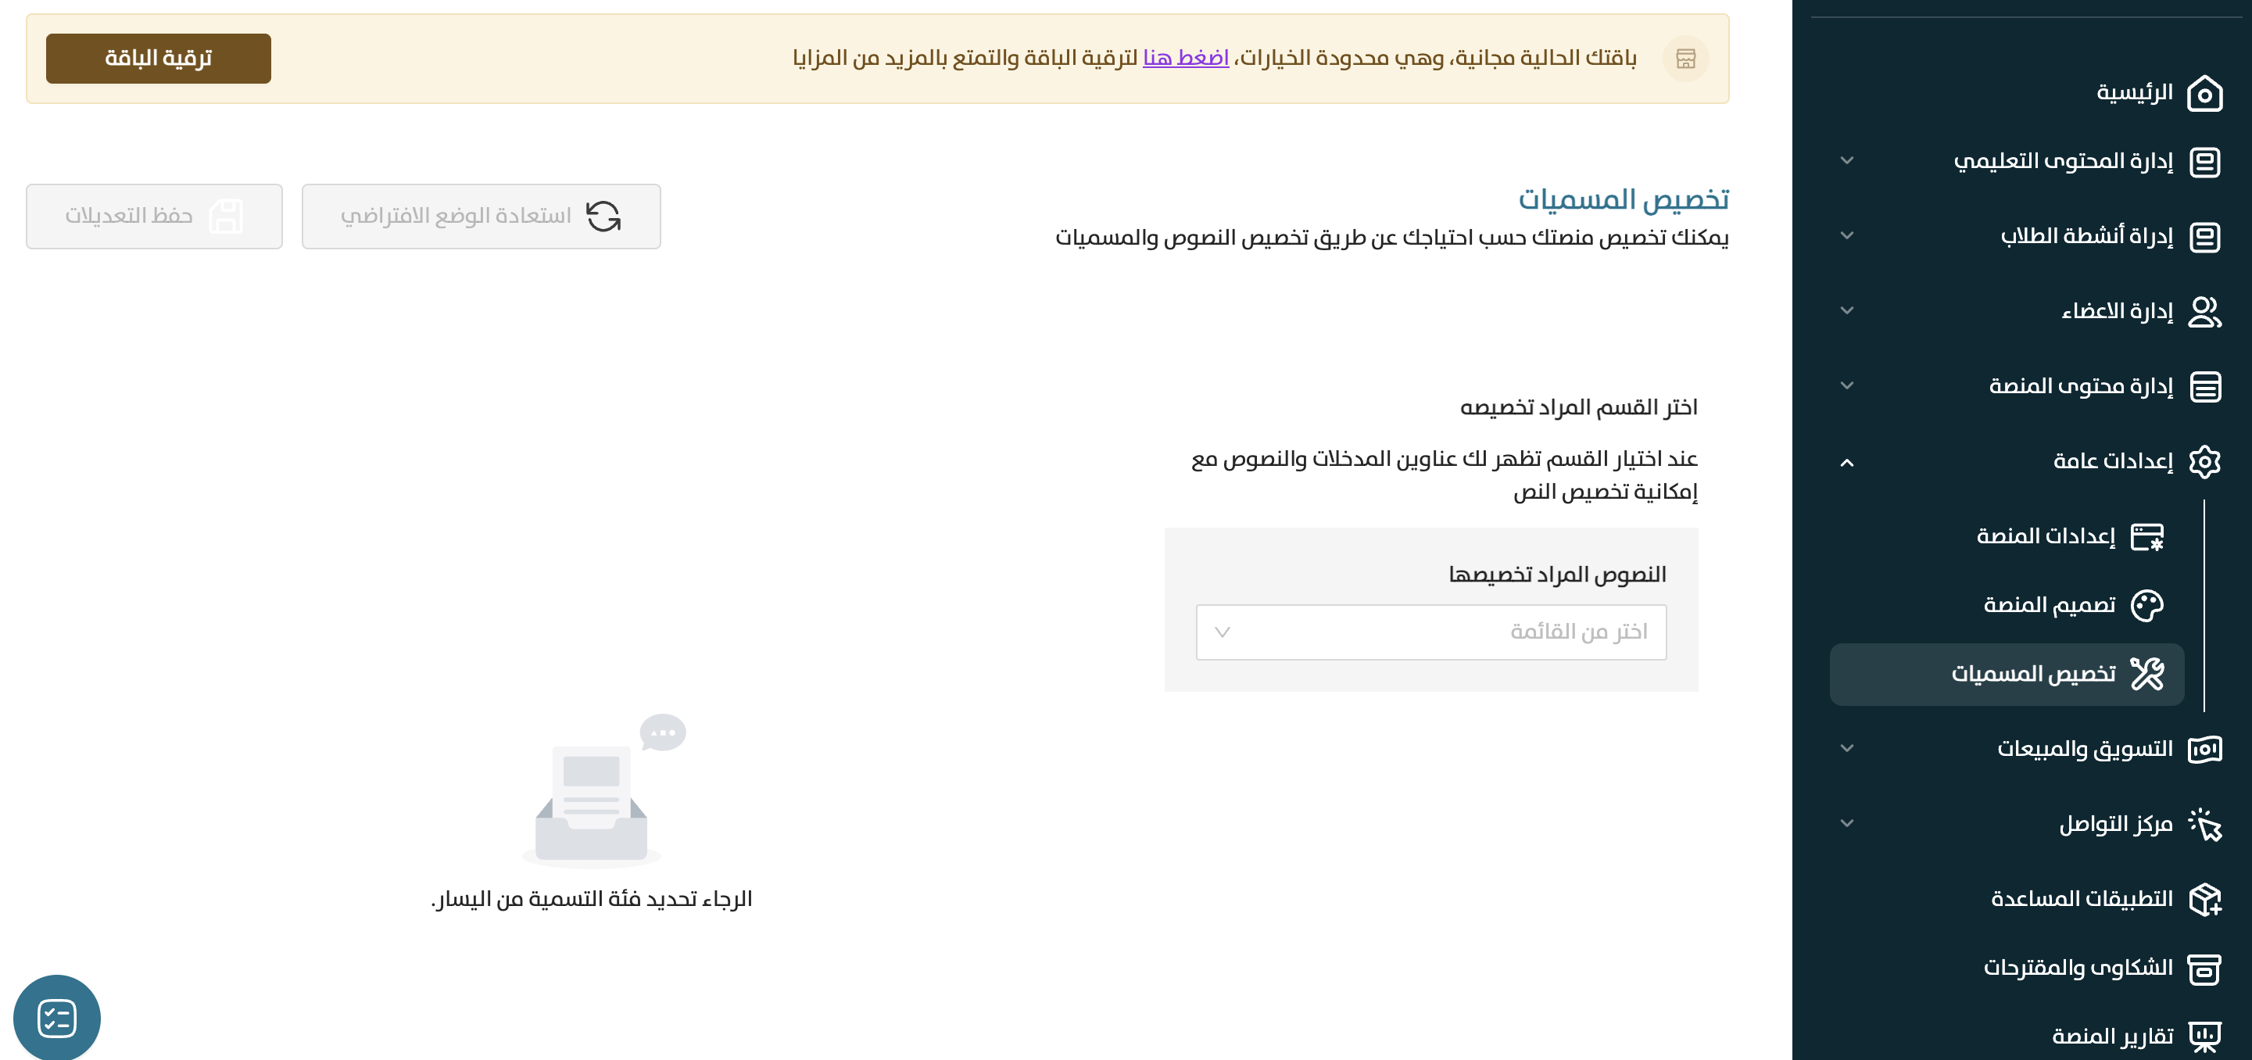Follow the اضغط هنا upgrade link
2252x1060 pixels.
1186,58
